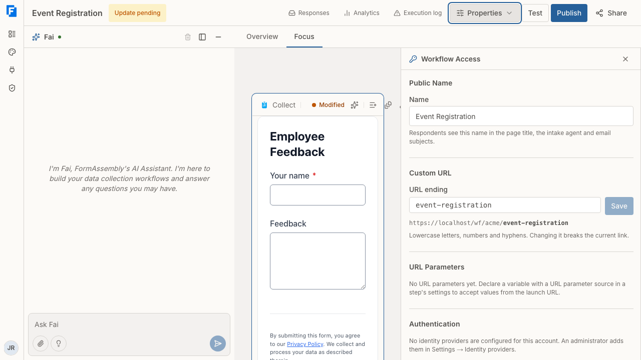Viewport: 641px width, 360px height.
Task: Select the Focus tab
Action: 304,36
